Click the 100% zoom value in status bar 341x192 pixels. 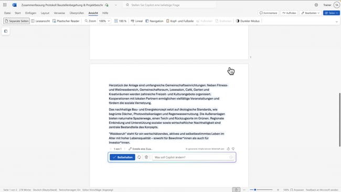tap(286, 190)
